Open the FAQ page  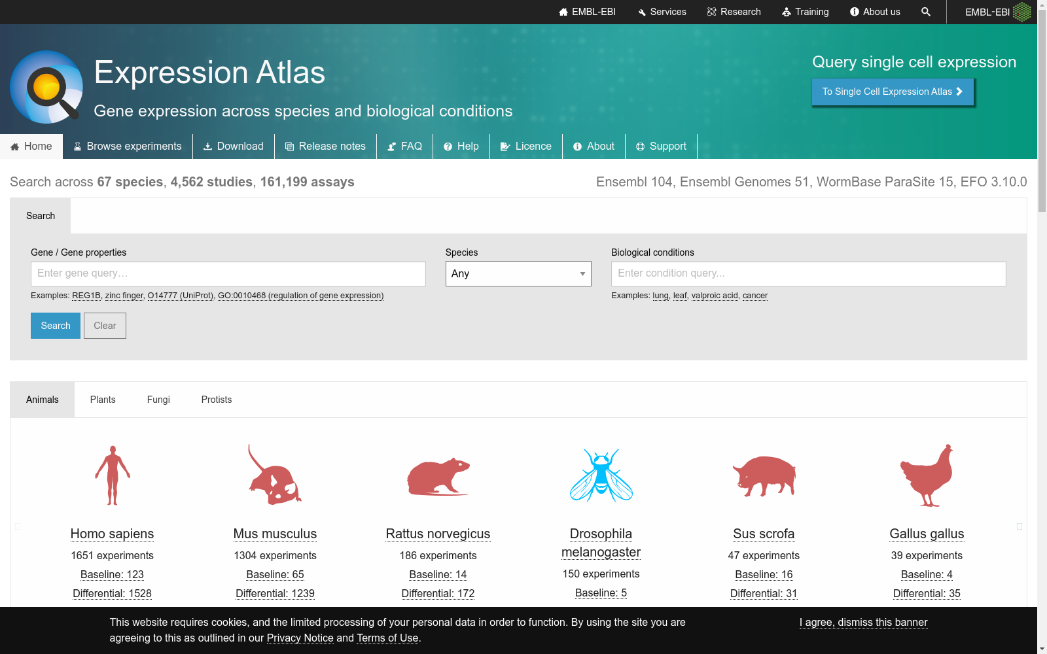[x=404, y=146]
